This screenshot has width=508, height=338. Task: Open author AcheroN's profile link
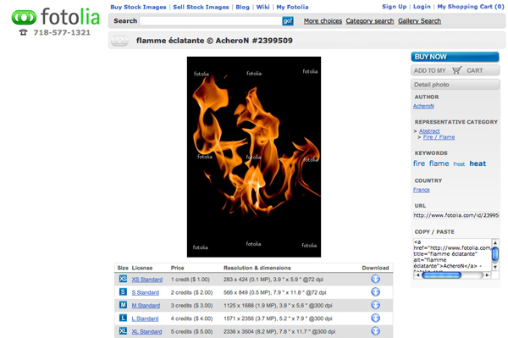click(423, 106)
